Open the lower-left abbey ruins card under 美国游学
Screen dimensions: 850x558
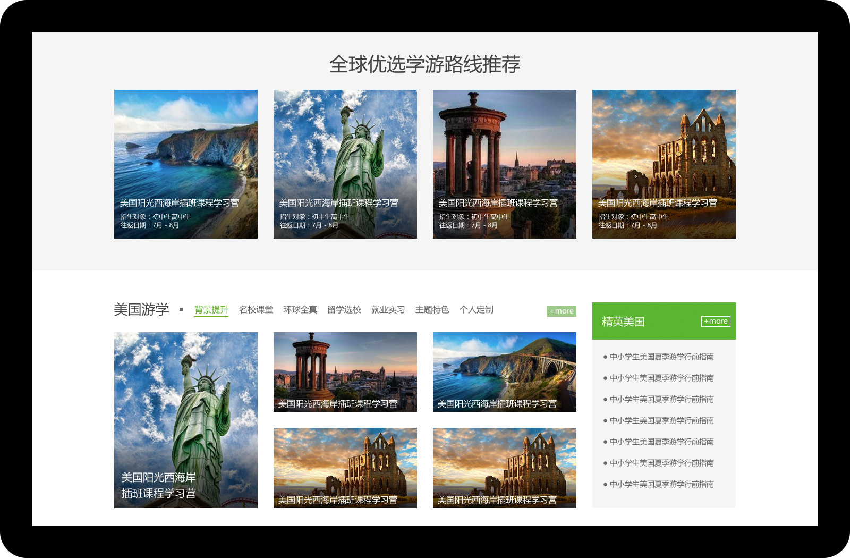coord(345,468)
